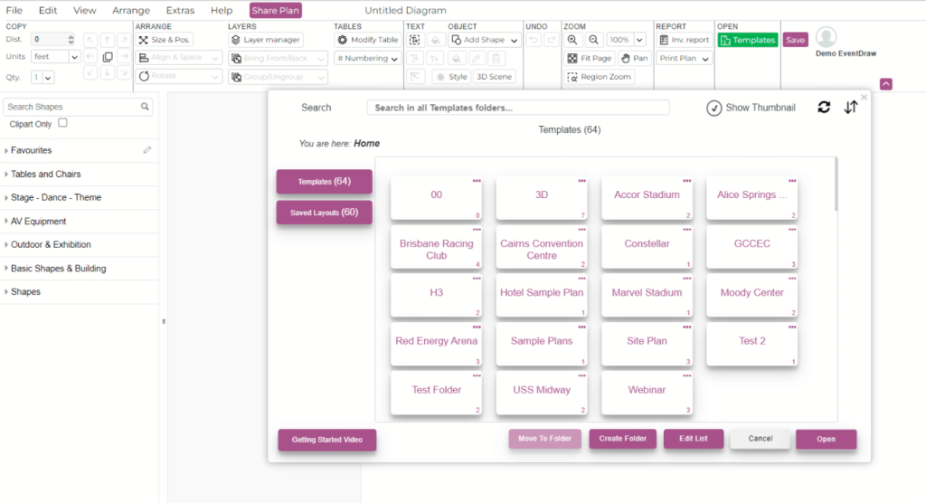Open the Layer manager
The image size is (926, 503).
(266, 40)
